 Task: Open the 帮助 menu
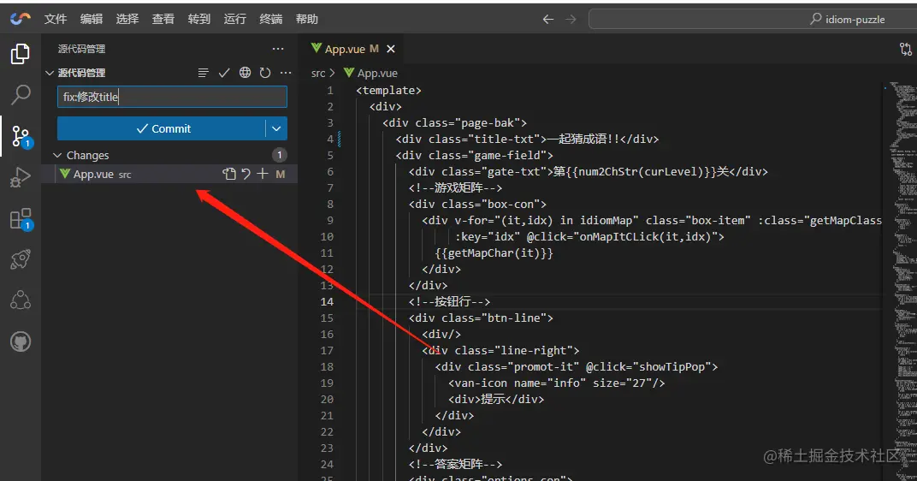[307, 20]
